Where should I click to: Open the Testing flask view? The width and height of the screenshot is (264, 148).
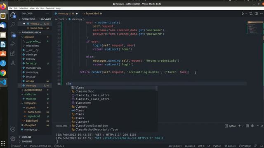tap(13, 63)
